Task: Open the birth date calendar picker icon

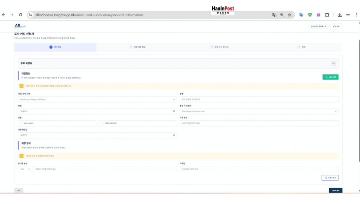Action: [174, 111]
